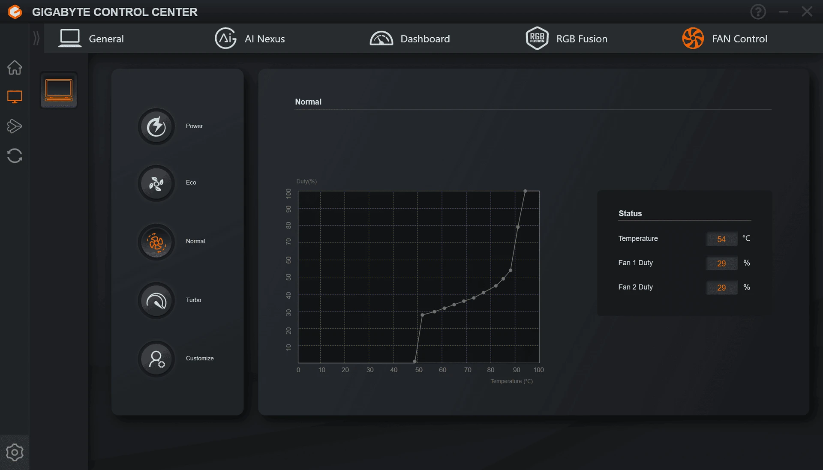Click the Gigabyte logo icon
The image size is (823, 470).
15,12
